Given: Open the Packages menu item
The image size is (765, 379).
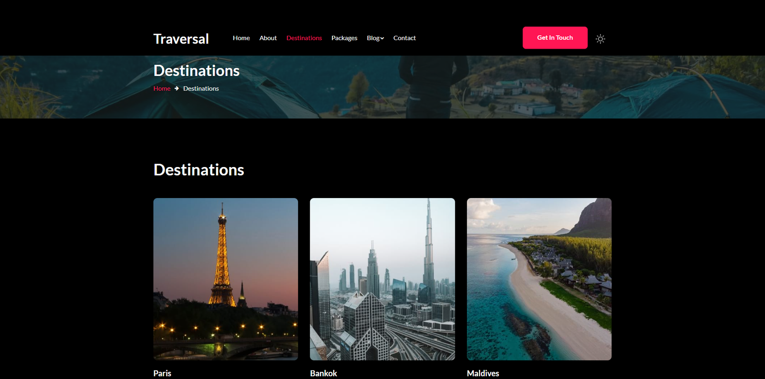Looking at the screenshot, I should (x=344, y=38).
